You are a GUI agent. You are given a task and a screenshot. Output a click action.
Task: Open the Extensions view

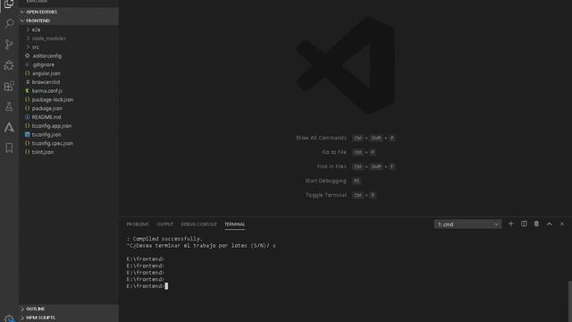pyautogui.click(x=9, y=86)
